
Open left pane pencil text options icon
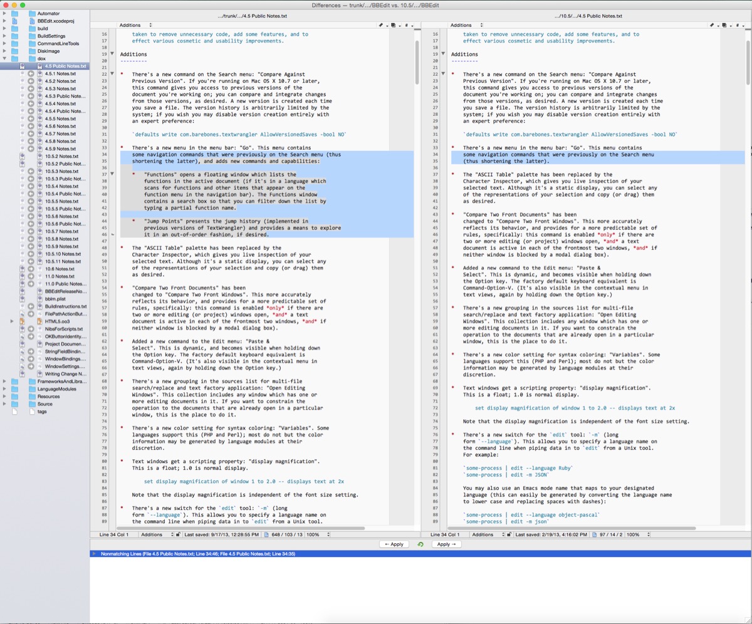click(x=380, y=26)
